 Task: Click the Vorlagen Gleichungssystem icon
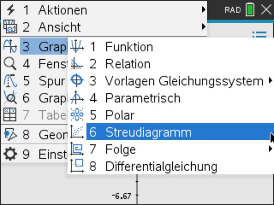77,81
